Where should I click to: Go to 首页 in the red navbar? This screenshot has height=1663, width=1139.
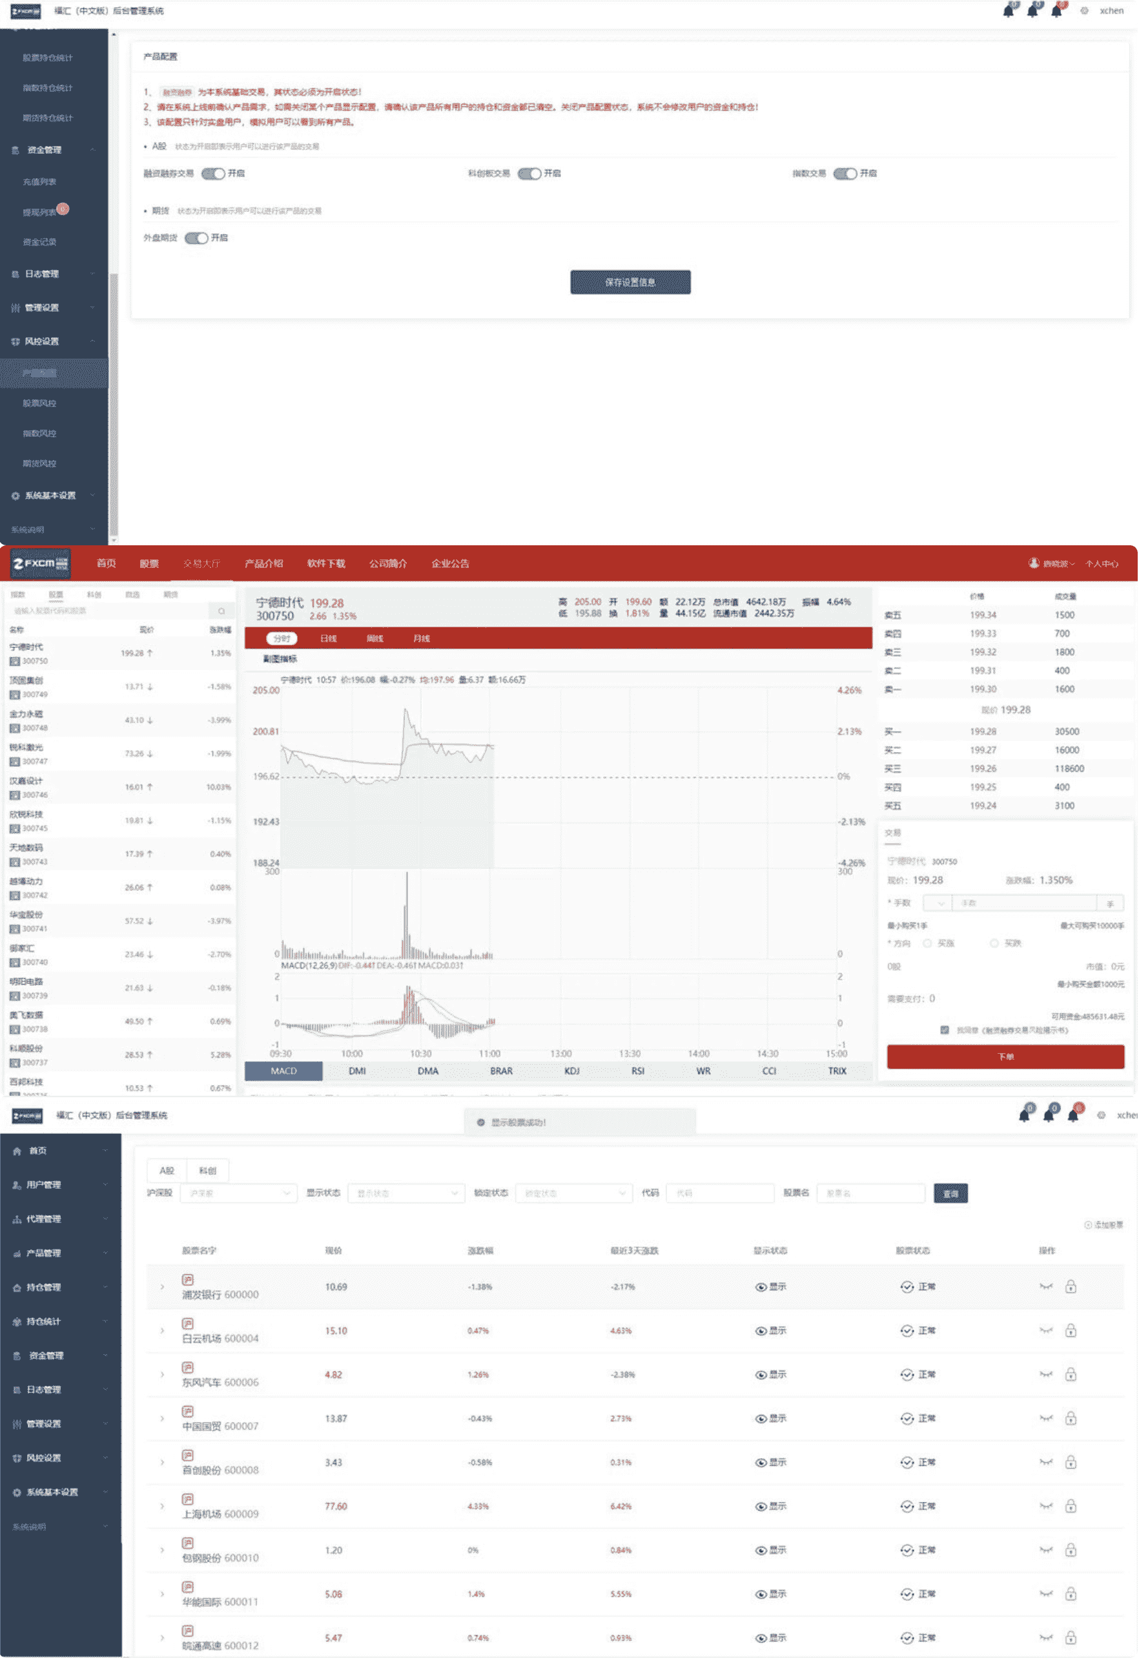coord(107,564)
